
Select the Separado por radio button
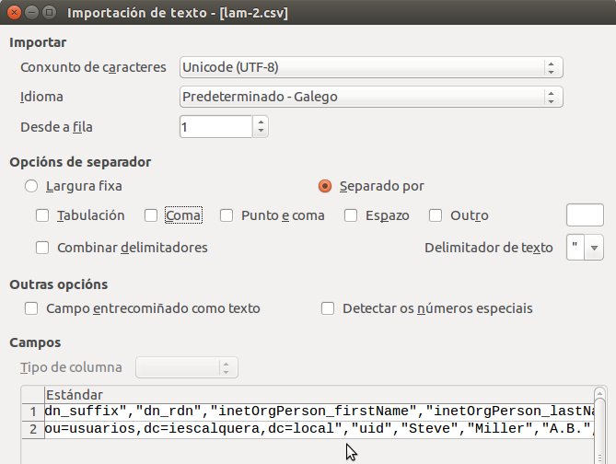point(325,186)
